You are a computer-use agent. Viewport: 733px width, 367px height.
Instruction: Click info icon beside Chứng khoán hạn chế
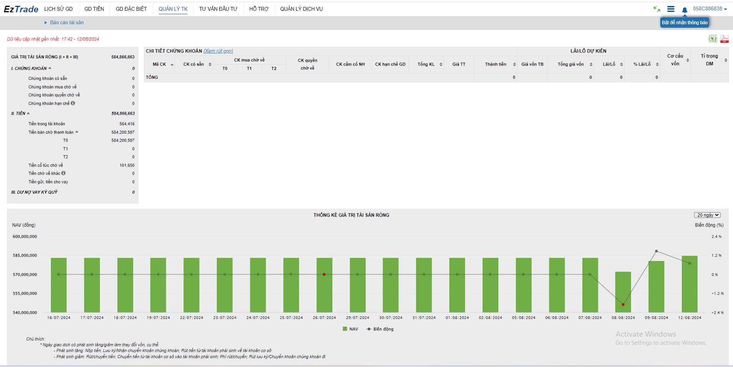pos(73,103)
